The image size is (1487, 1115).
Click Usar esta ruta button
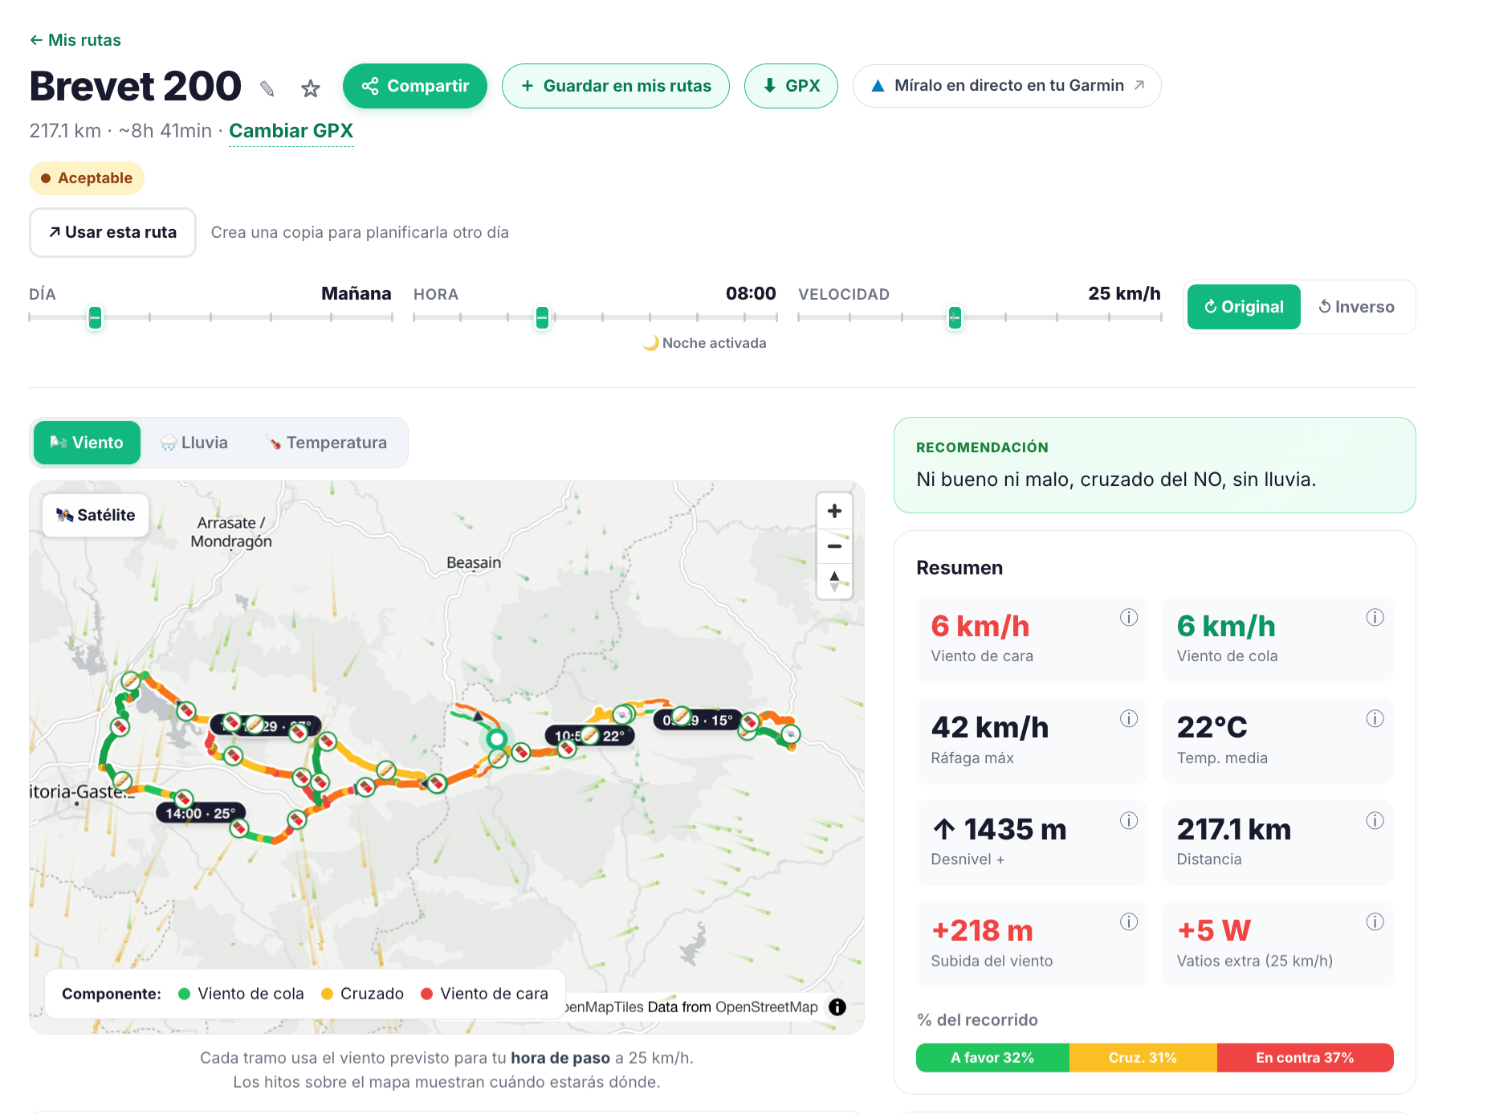click(112, 232)
